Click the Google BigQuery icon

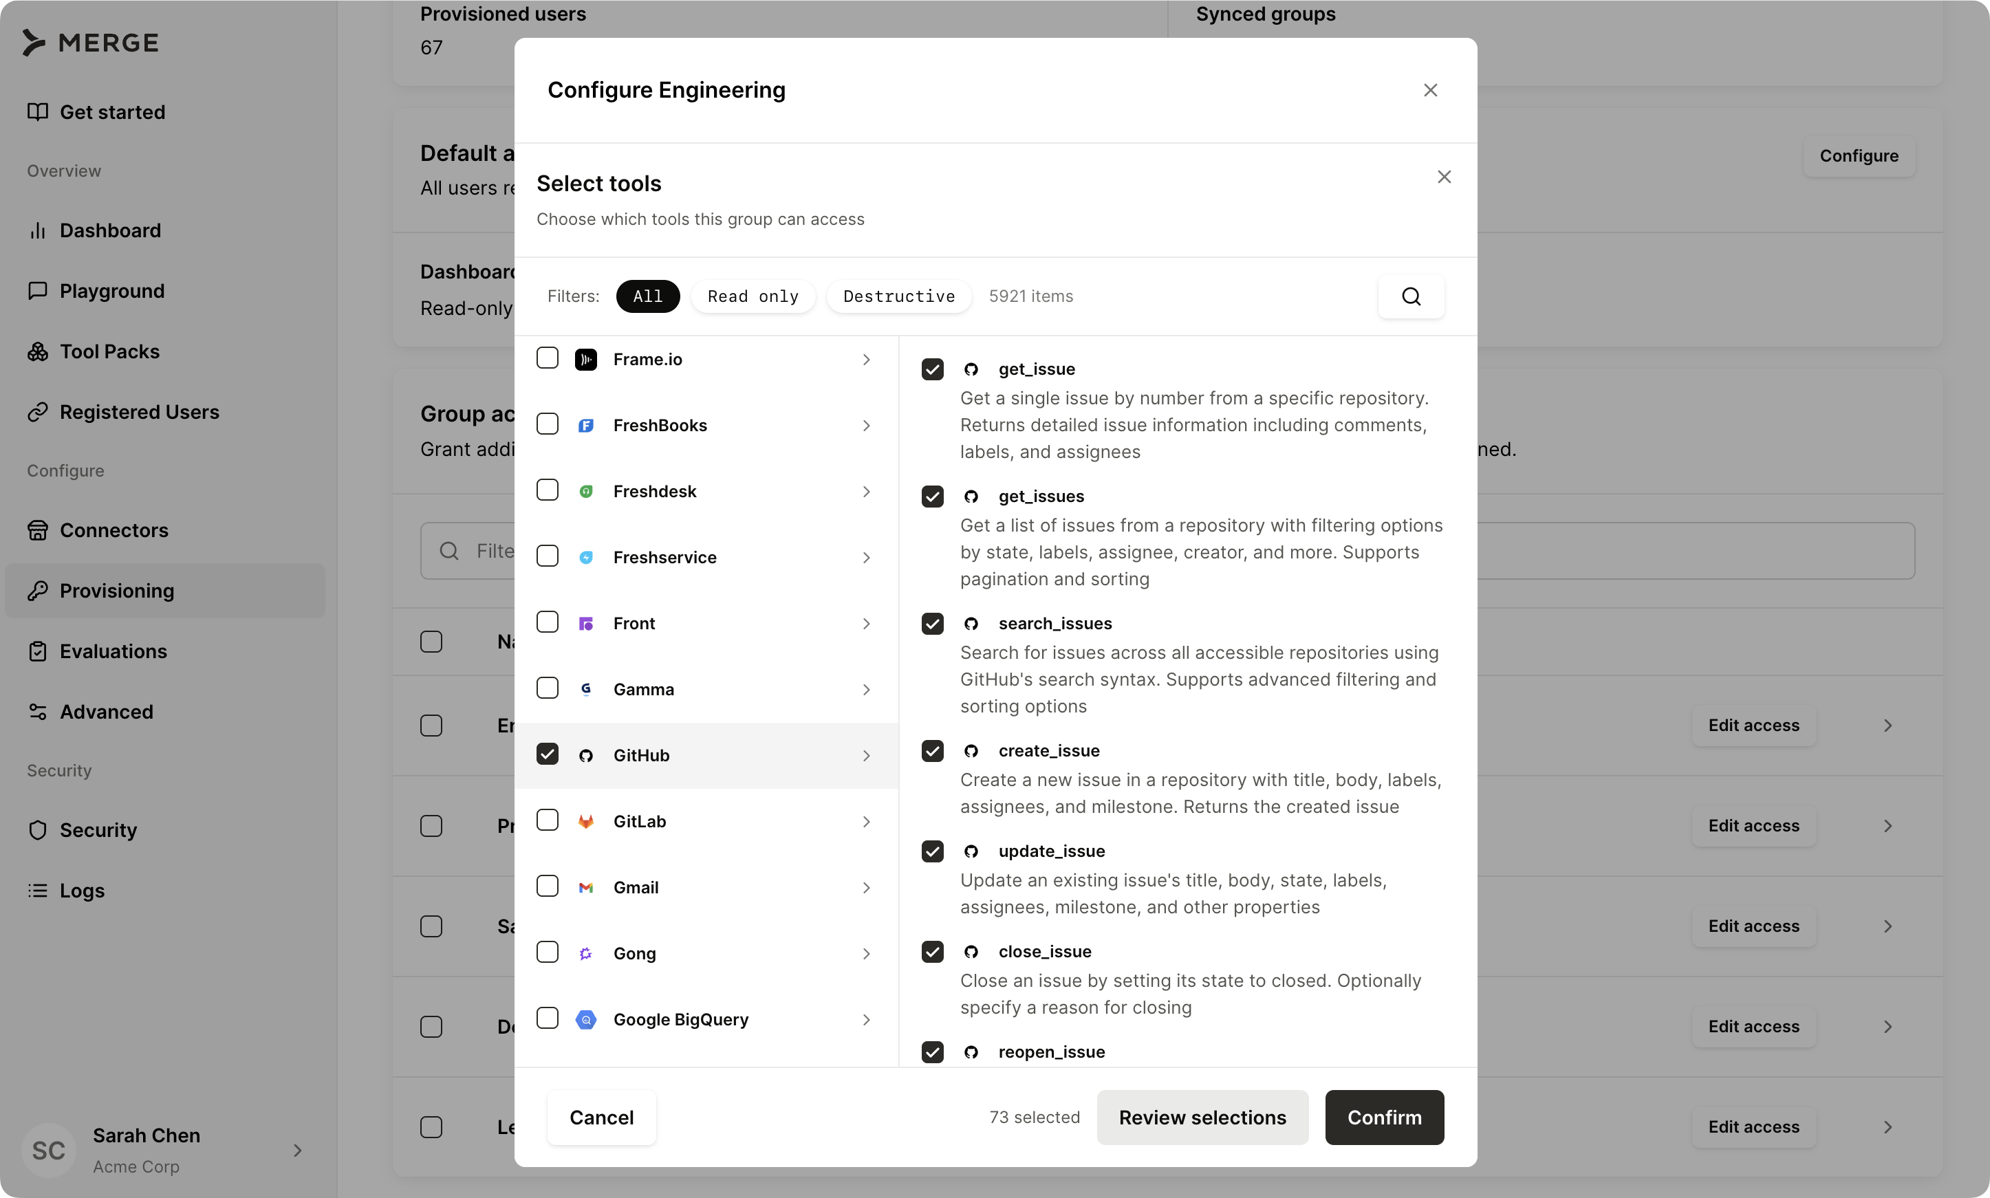tap(586, 1020)
